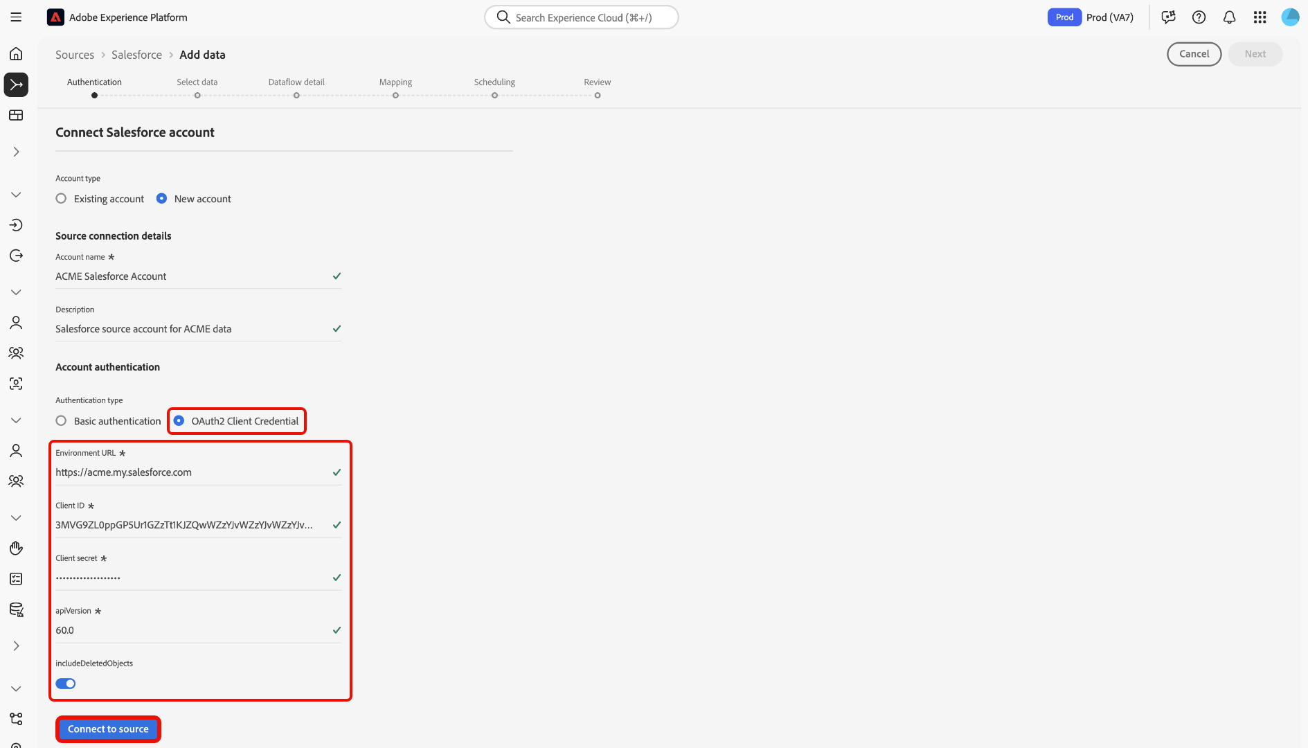
Task: Click the table layout sidebar icon
Action: 16,115
